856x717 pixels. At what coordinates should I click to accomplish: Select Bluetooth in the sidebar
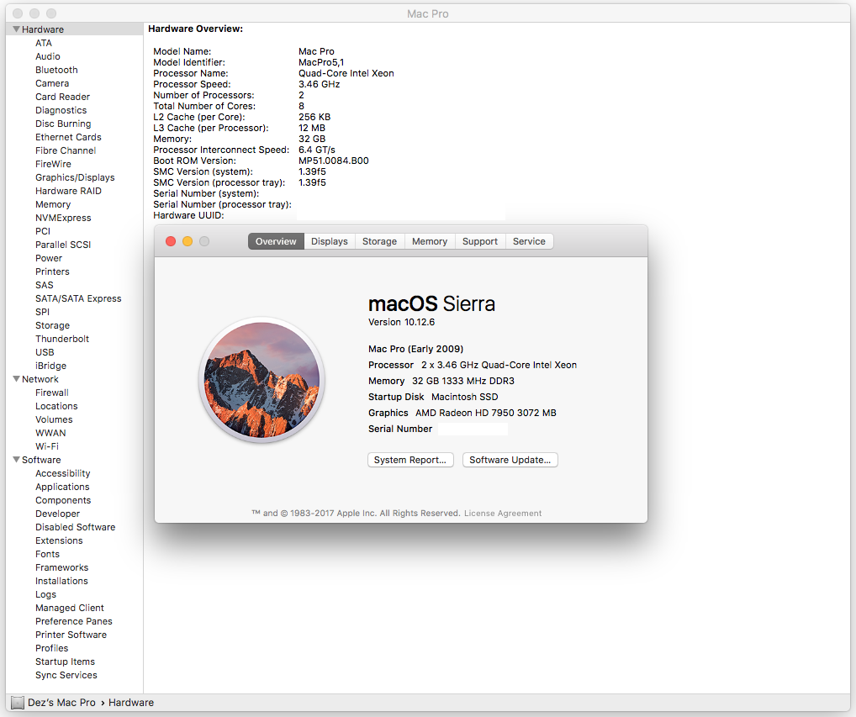pos(57,70)
